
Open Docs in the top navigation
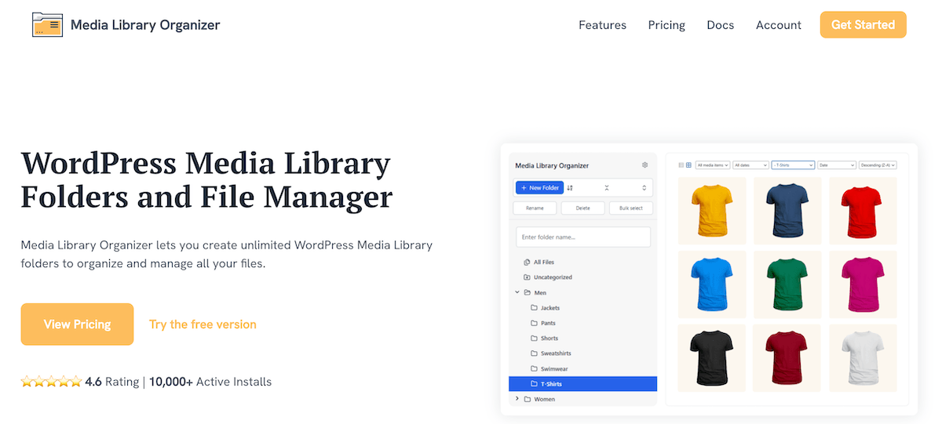pyautogui.click(x=721, y=25)
